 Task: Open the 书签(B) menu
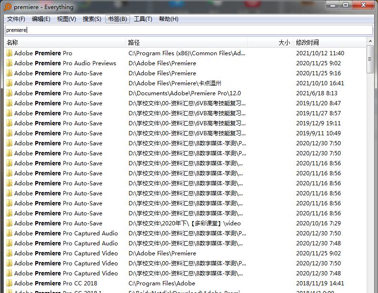pyautogui.click(x=118, y=19)
